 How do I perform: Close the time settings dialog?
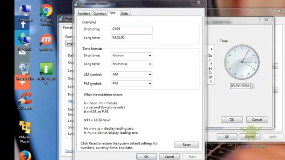(266, 20)
